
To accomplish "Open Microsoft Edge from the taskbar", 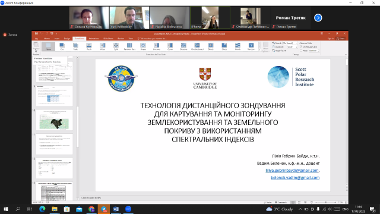I will [42, 209].
